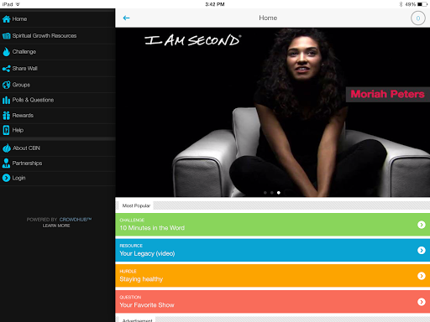Tap the Bluetooth icon in status bar
Image resolution: width=430 pixels, height=322 pixels.
tap(401, 4)
